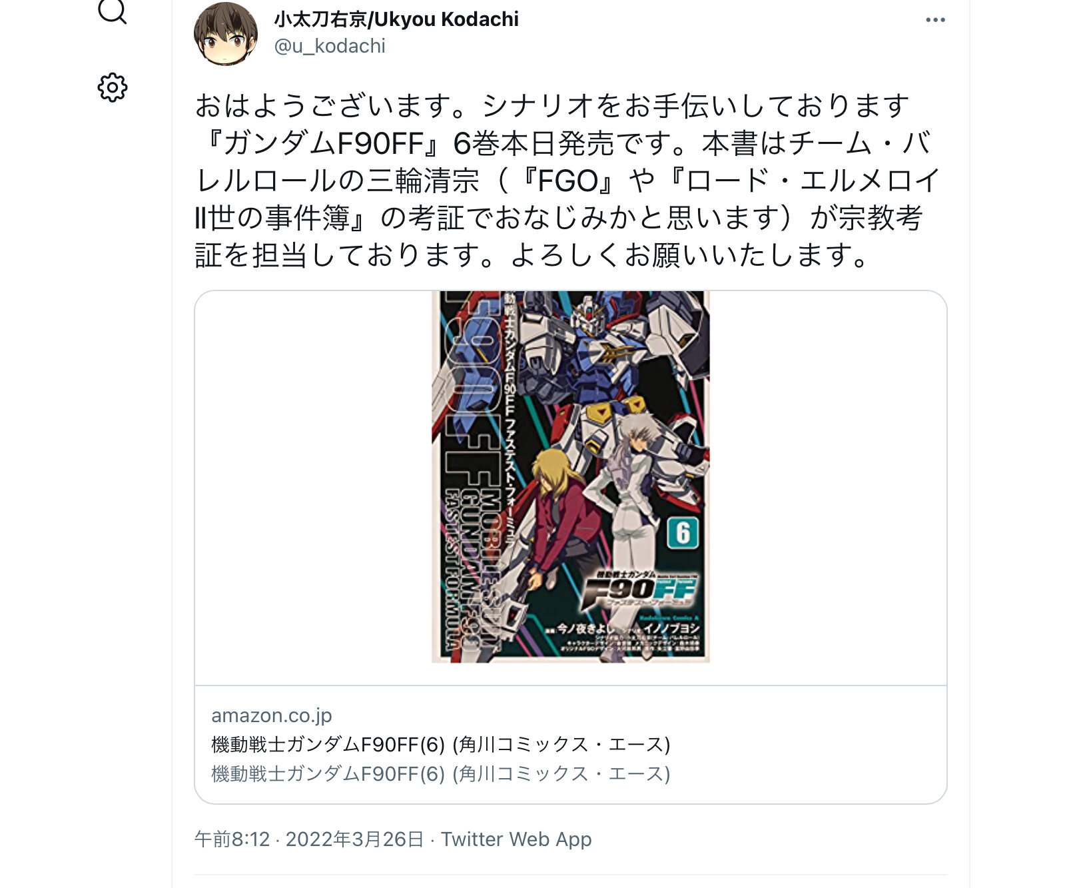The width and height of the screenshot is (1079, 888).
Task: Open the three-dot tweet options menu
Action: [935, 20]
